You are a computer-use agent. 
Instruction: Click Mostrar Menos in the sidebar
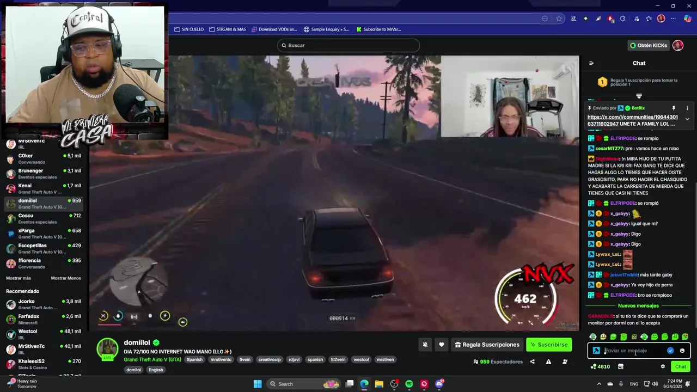(66, 278)
